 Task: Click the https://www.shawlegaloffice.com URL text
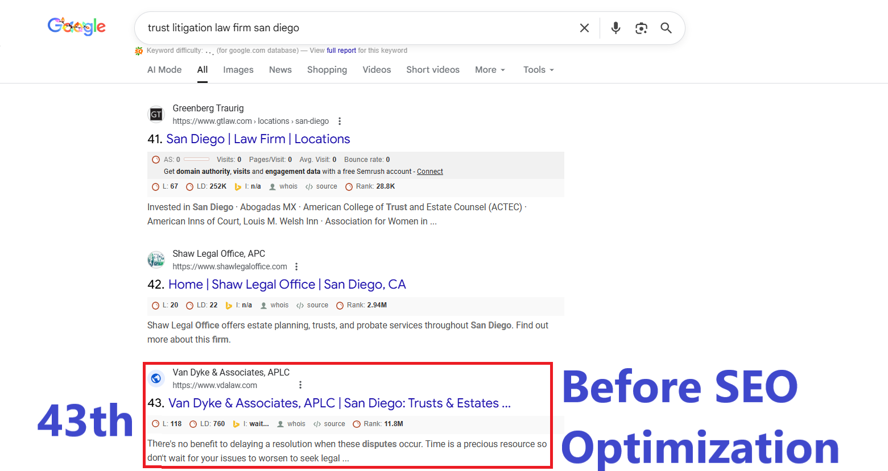[x=230, y=266]
